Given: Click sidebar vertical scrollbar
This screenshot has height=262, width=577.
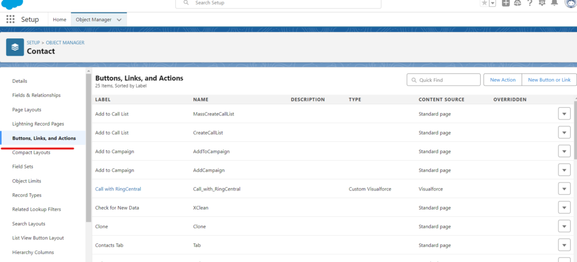Looking at the screenshot, I should click(x=88, y=147).
